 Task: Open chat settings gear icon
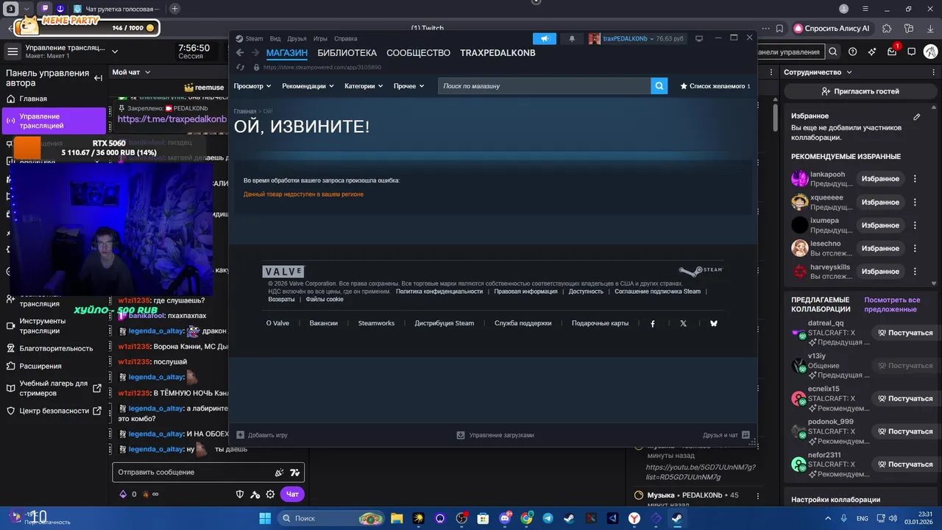coord(270,495)
